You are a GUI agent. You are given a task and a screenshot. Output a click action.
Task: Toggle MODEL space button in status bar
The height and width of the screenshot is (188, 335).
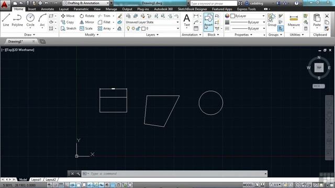click(248, 185)
